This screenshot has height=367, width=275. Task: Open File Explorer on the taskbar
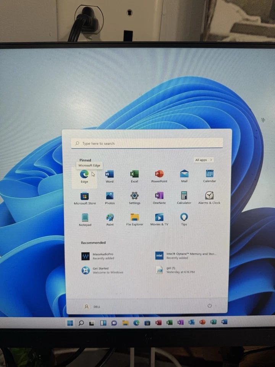[x=125, y=323]
